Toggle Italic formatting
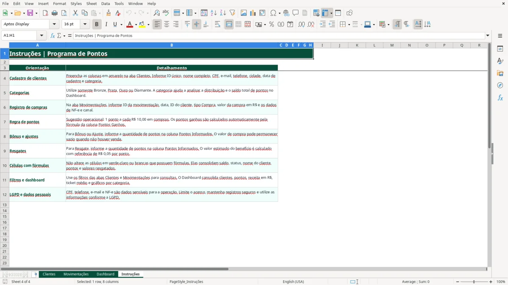The width and height of the screenshot is (508, 285). [x=106, y=24]
